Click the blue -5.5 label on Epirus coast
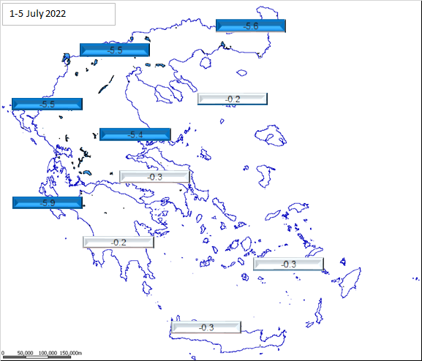 pos(47,104)
